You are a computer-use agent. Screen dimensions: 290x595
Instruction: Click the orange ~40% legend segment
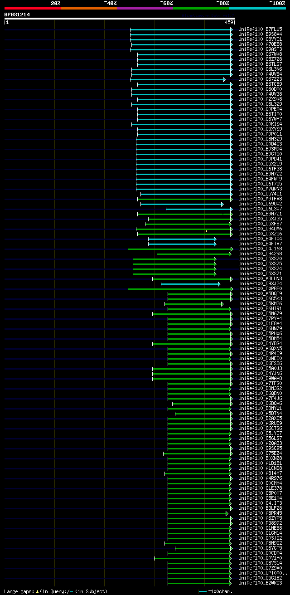click(x=89, y=8)
